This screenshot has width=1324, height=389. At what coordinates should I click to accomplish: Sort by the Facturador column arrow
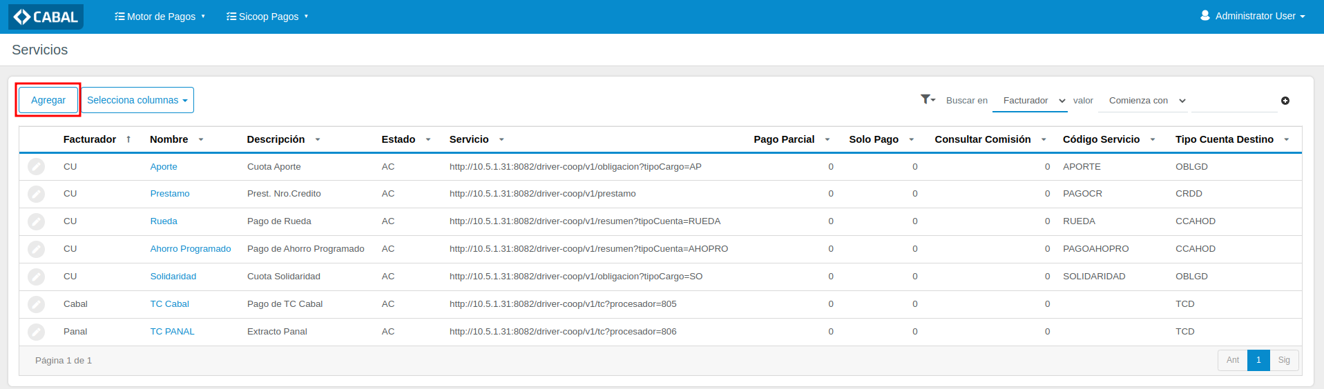[128, 139]
